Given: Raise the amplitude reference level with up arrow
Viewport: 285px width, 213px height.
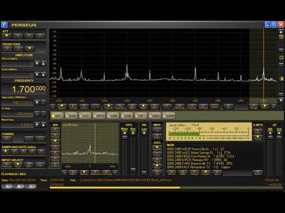Looking at the screenshot, I should (43, 63).
